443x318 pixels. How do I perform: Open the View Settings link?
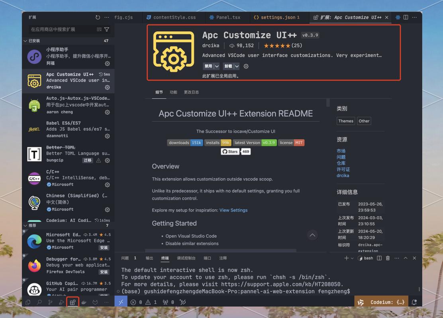pos(233,210)
